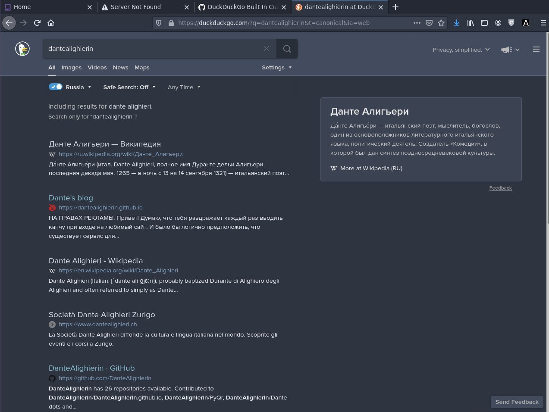Click the magnifying glass search button

tap(287, 49)
